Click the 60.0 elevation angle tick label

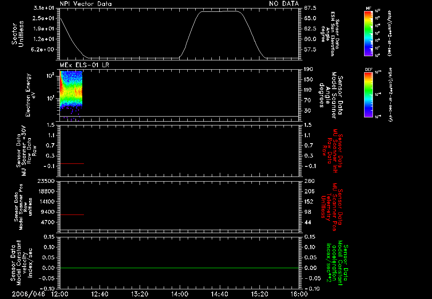[x=310, y=39]
